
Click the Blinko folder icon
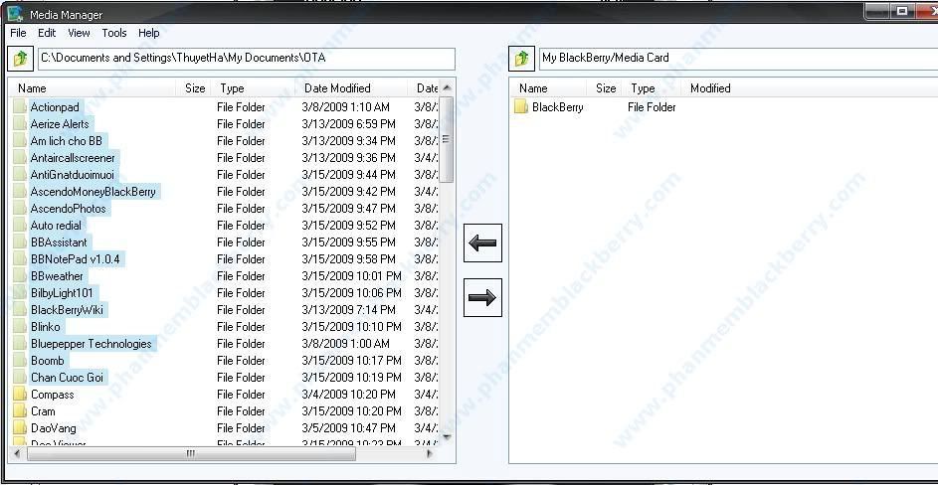pyautogui.click(x=20, y=327)
